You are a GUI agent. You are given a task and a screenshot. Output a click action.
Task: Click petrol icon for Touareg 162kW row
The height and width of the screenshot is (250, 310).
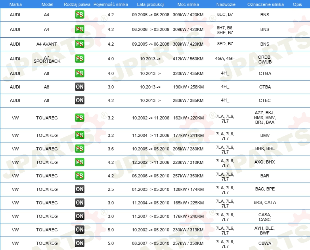coord(79,118)
